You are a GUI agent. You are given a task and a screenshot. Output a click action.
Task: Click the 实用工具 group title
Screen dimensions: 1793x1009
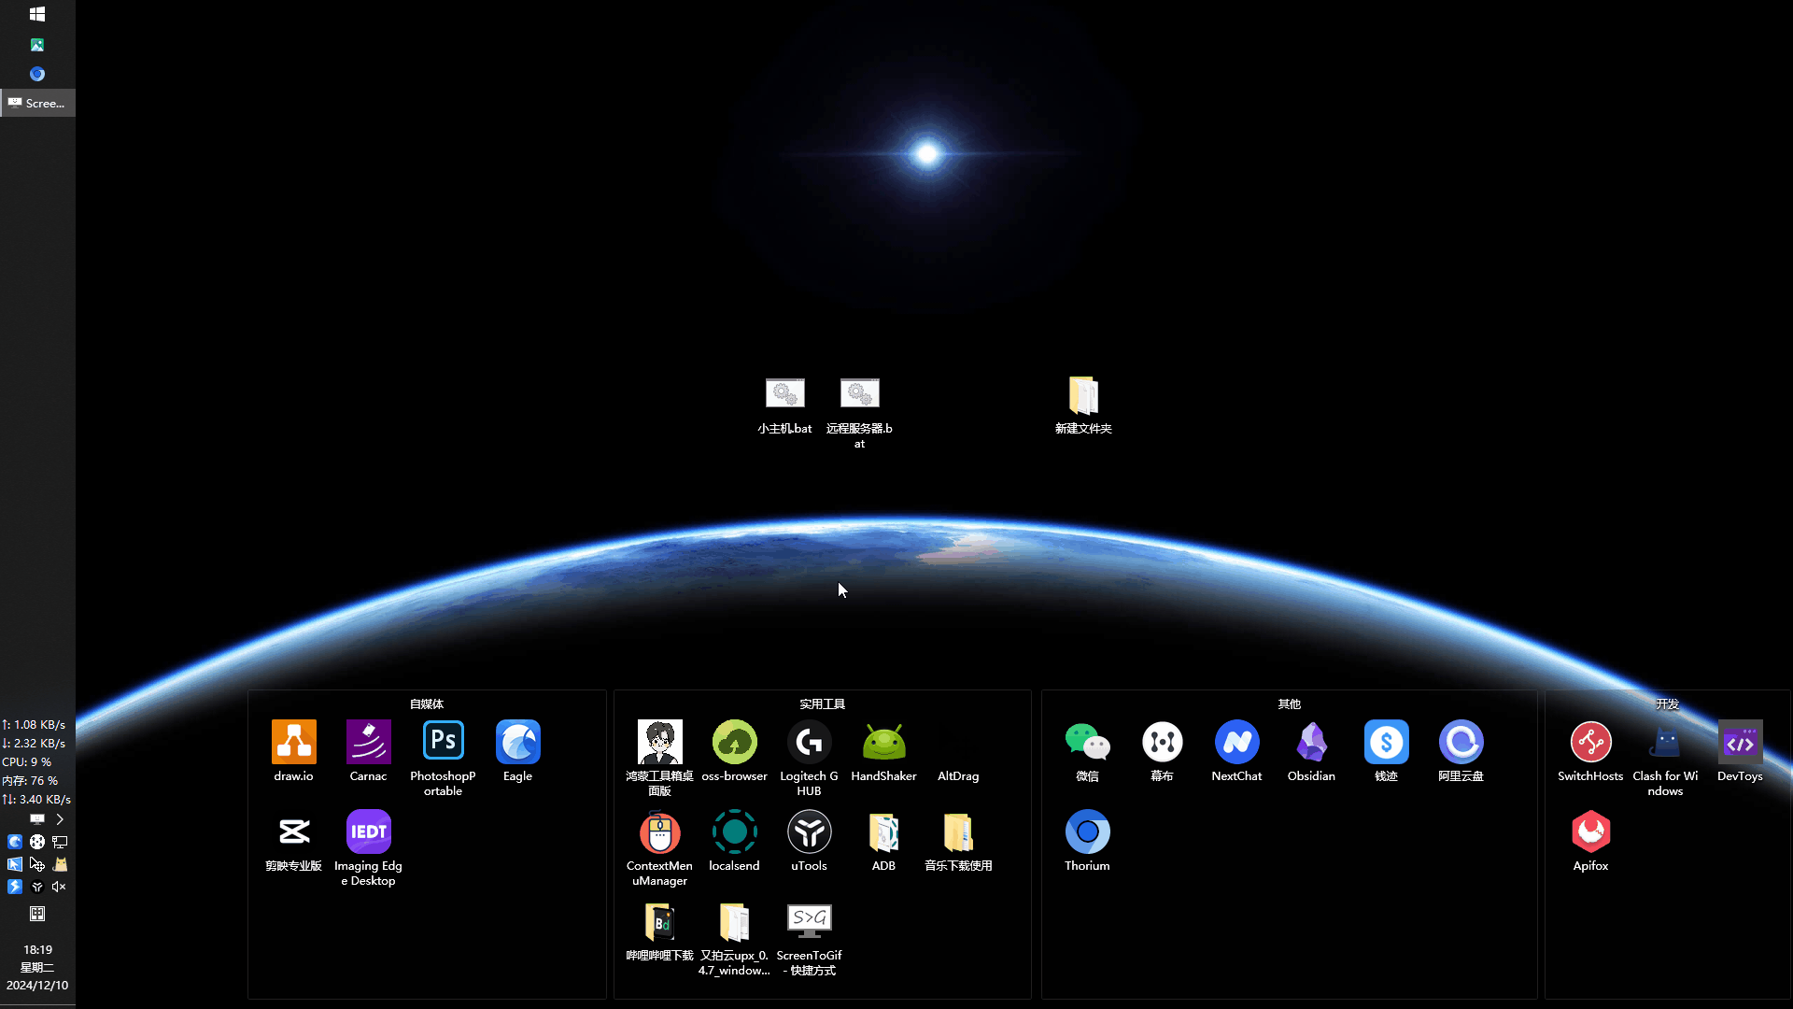(x=822, y=703)
